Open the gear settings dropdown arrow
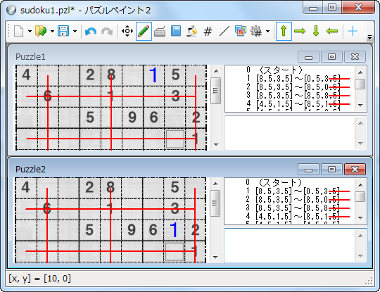The image size is (380, 292). tap(267, 31)
